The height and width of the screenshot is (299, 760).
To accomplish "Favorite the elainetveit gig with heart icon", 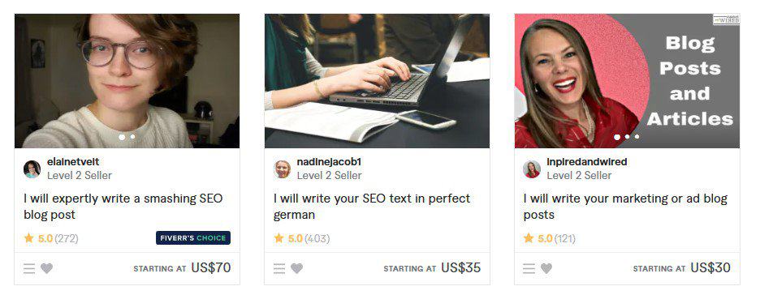I will [x=46, y=268].
